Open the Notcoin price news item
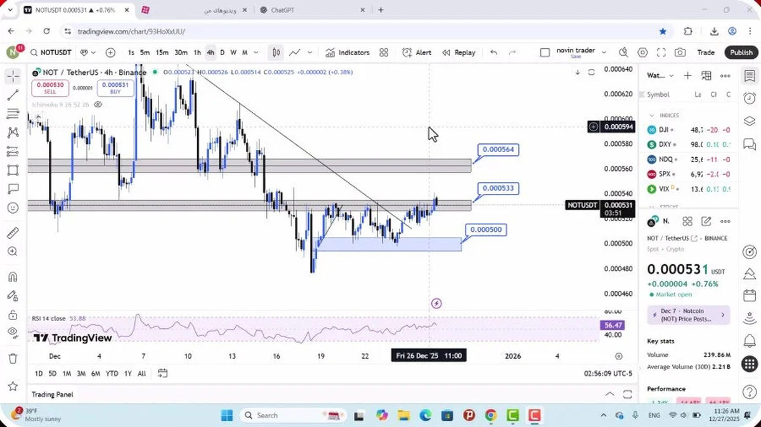Viewport: 761px width, 427px height. point(688,315)
